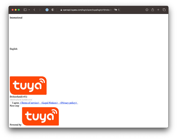The width and height of the screenshot is (177, 139).
Task: Open the Share sheet icon
Action: [153, 10]
